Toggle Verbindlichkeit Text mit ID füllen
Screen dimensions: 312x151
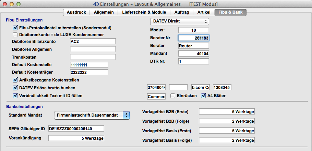click(15, 96)
